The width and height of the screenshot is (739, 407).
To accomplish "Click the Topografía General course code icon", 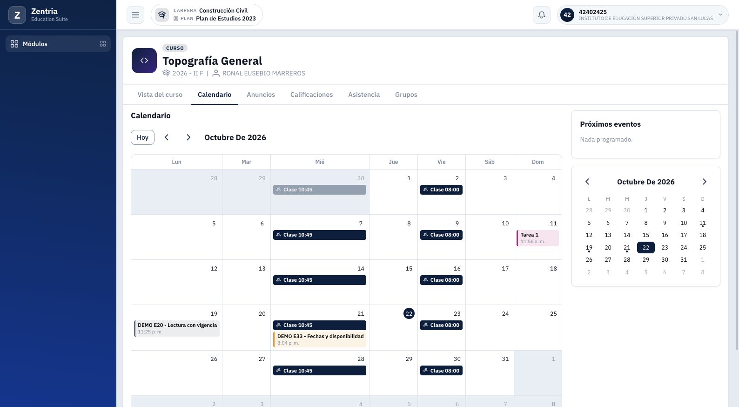I will click(144, 61).
